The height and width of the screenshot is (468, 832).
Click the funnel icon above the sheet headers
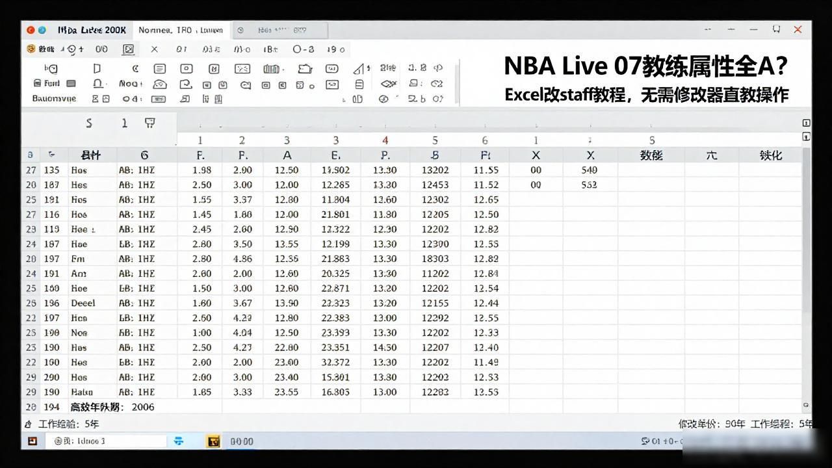[149, 123]
